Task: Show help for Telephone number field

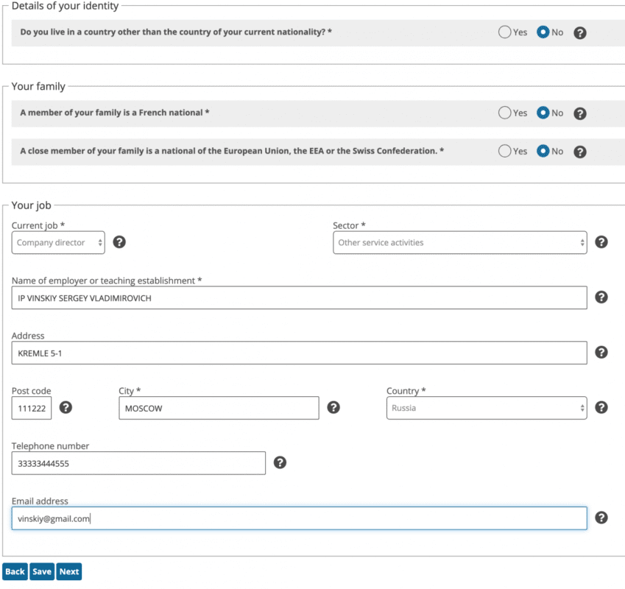Action: (280, 462)
